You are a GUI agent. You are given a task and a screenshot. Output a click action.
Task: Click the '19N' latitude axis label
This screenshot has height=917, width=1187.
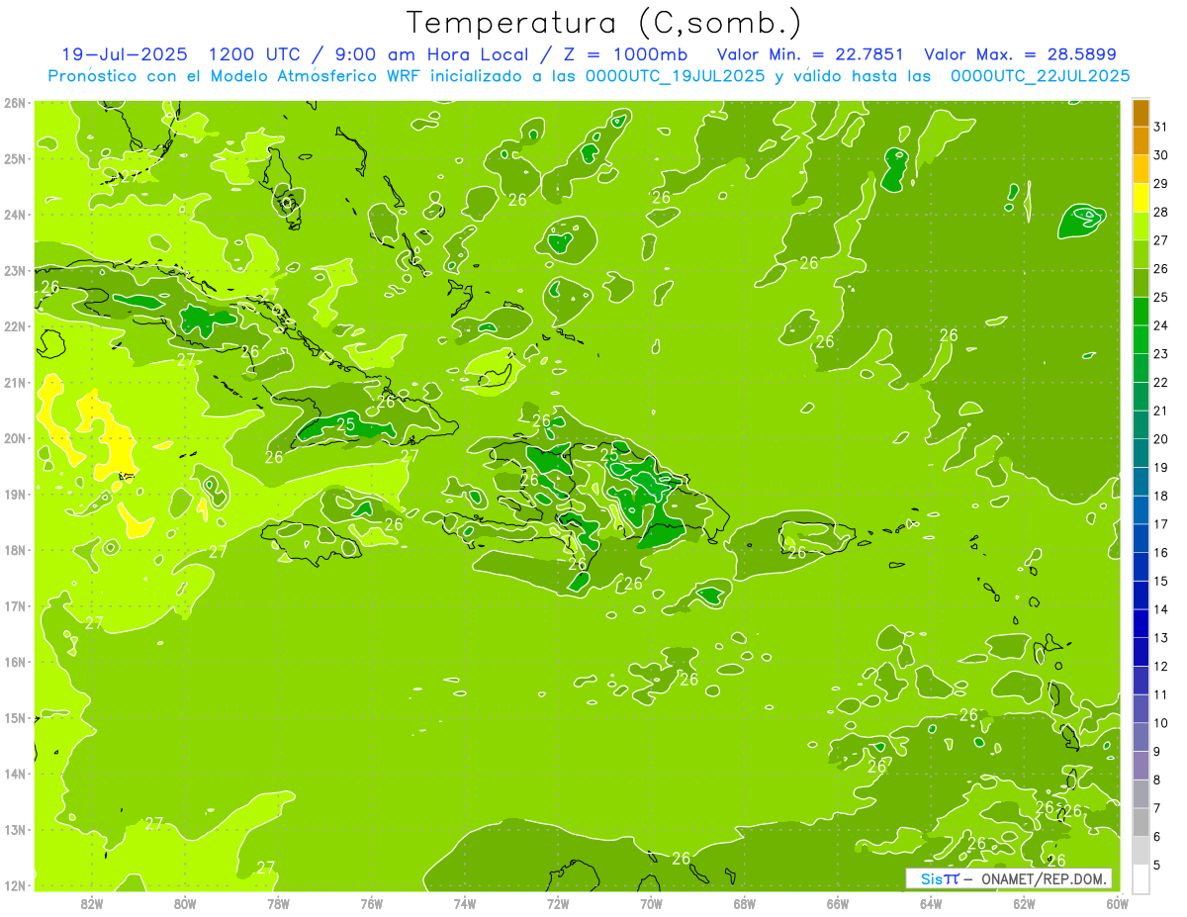point(14,494)
